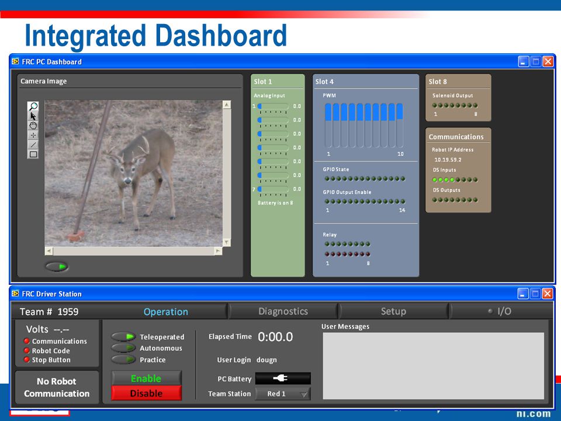Click the Enable button
The height and width of the screenshot is (421, 561).
tap(146, 378)
